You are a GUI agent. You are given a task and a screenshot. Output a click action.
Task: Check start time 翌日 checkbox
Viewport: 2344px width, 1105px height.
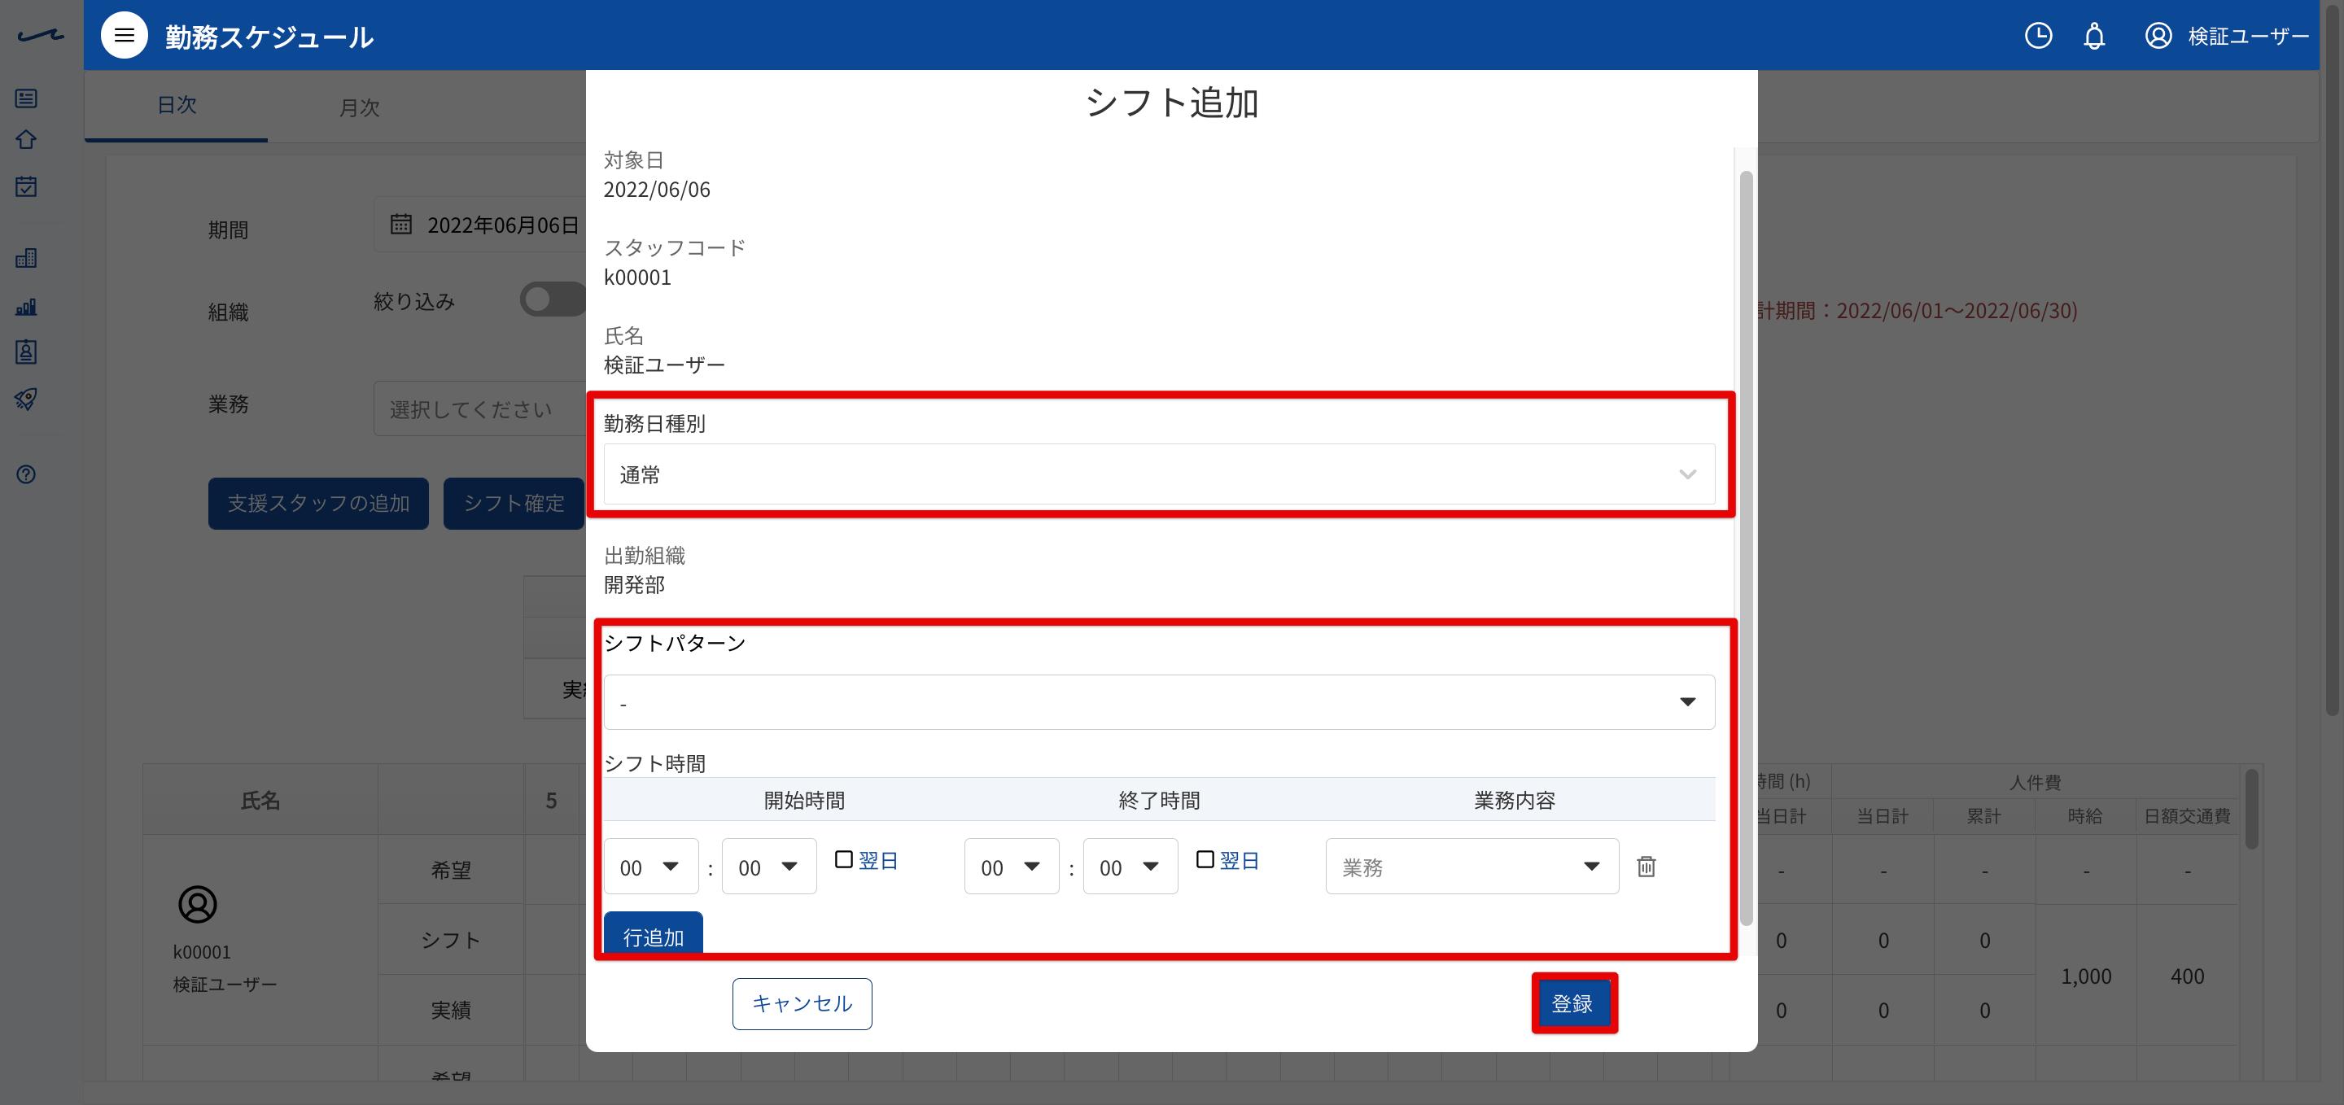(843, 859)
